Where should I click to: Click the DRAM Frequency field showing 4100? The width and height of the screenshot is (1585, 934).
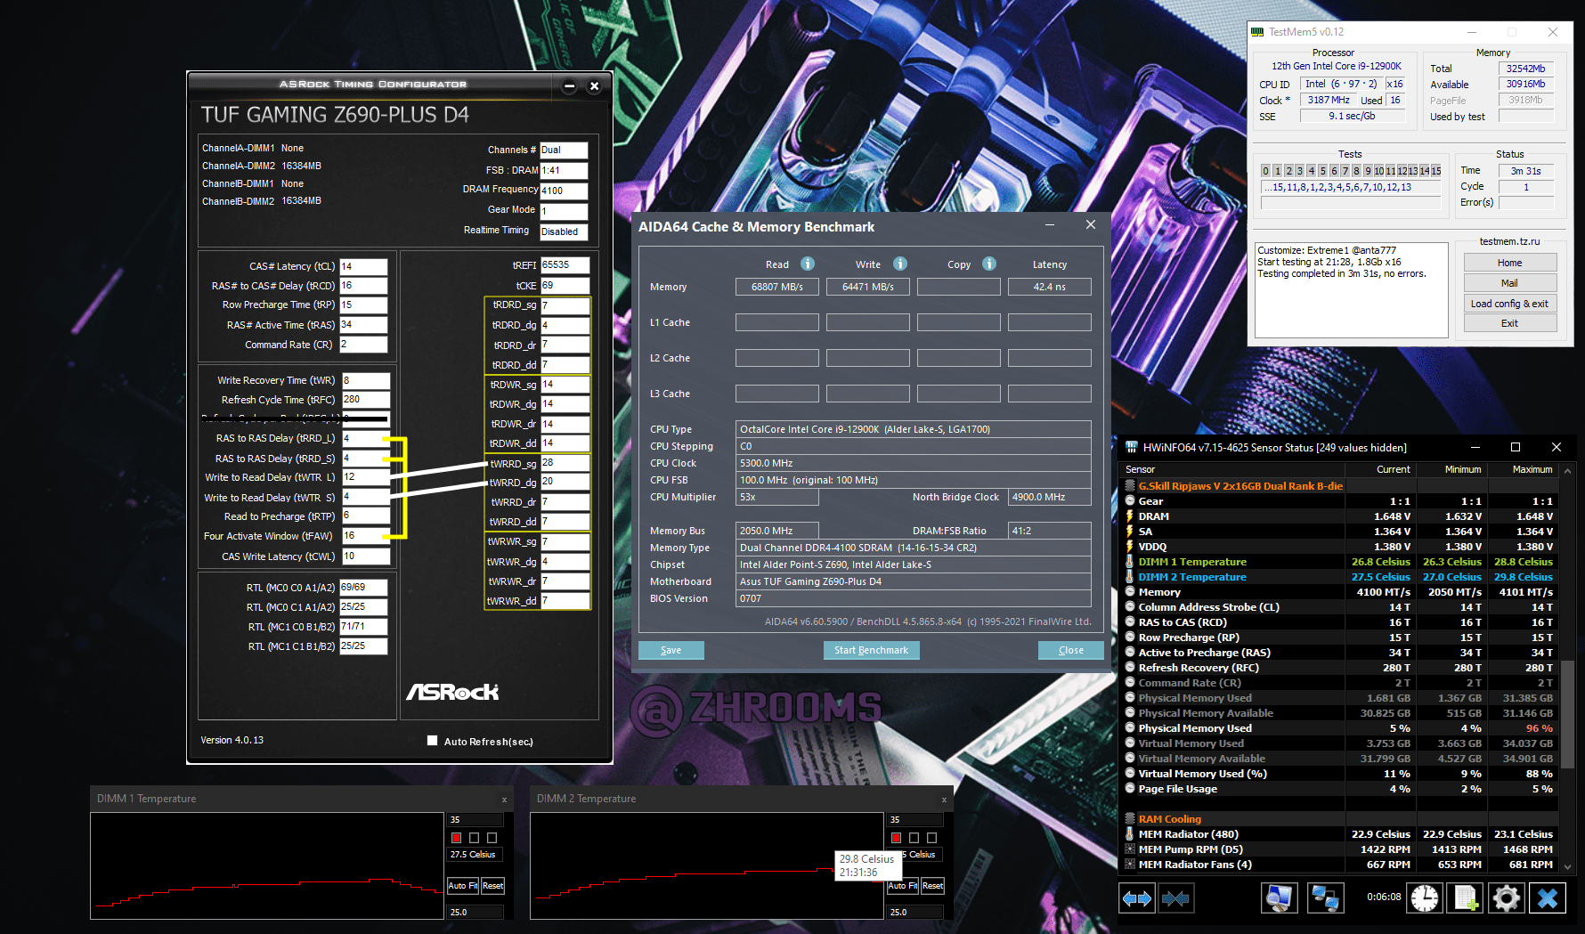564,191
